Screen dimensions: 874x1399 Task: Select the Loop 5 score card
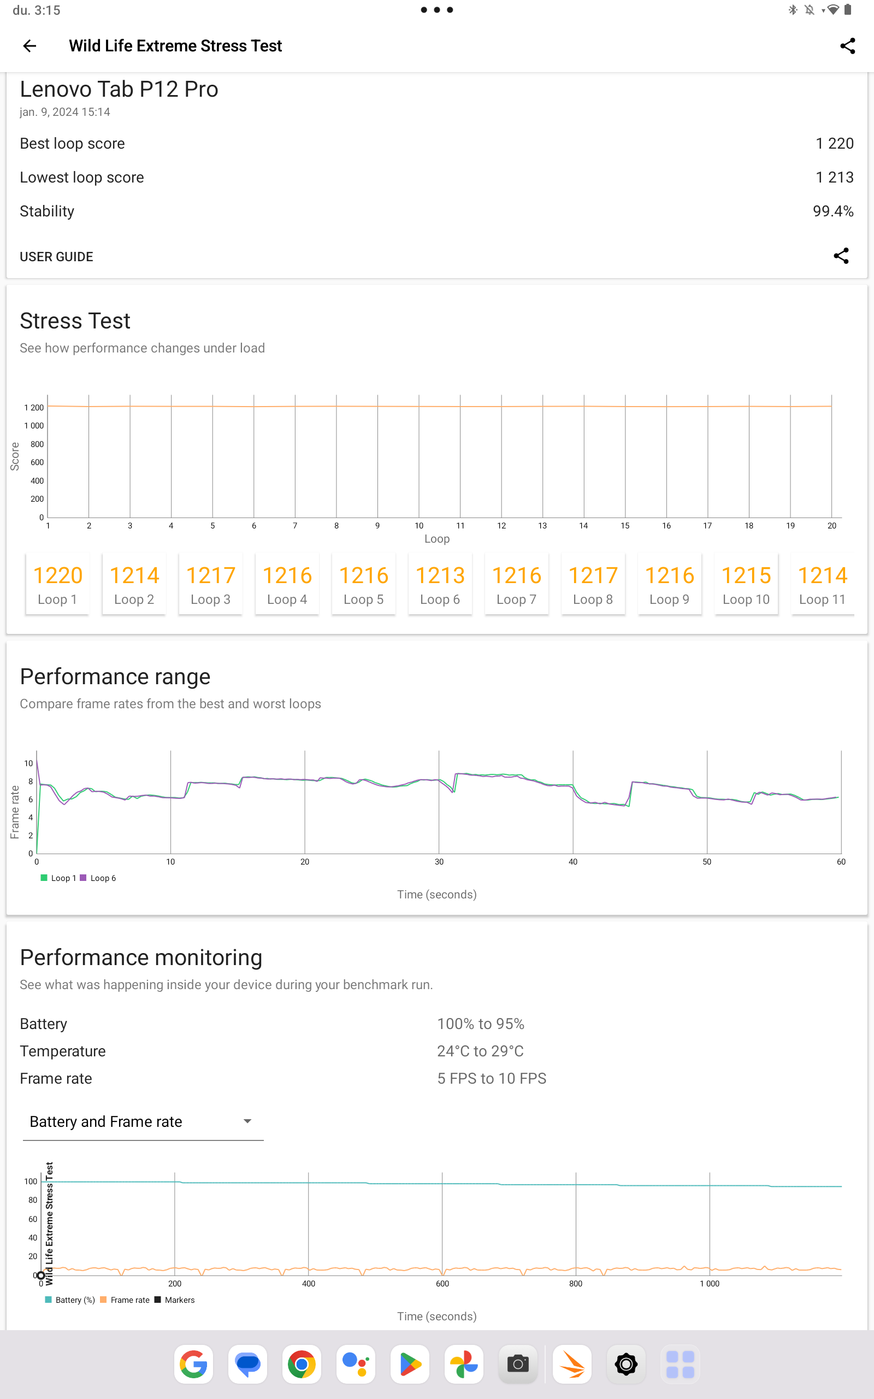[364, 584]
